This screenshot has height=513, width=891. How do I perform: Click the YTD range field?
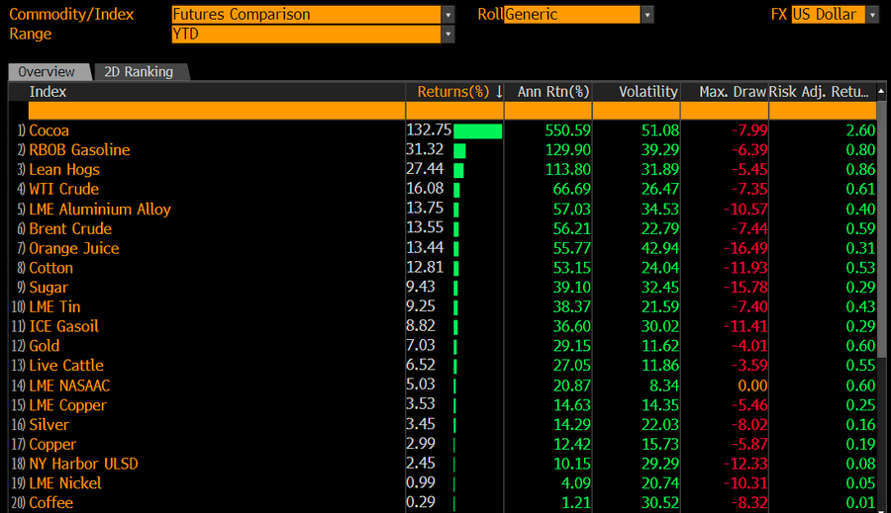[x=306, y=34]
